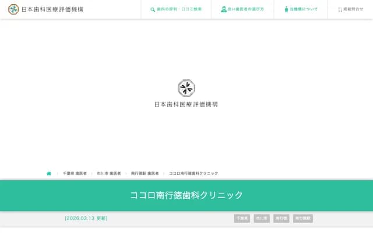The width and height of the screenshot is (373, 233).
Task: Select the 市川市 tag button
Action: tap(262, 218)
